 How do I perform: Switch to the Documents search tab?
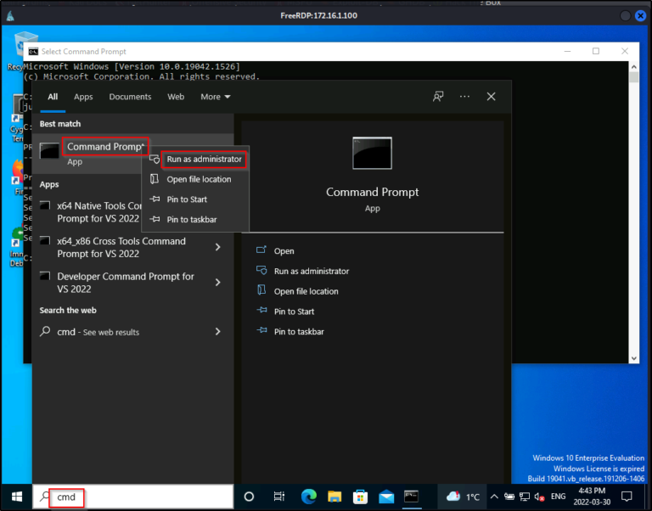[x=130, y=97]
